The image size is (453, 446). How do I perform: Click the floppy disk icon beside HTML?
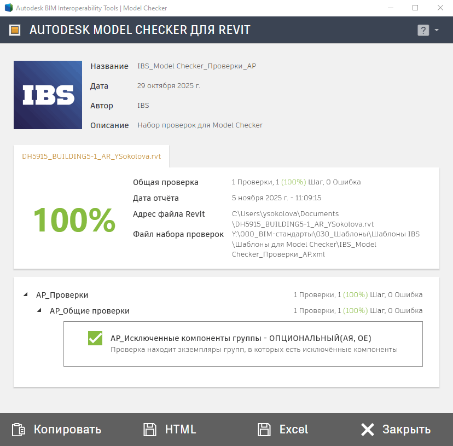click(x=150, y=429)
